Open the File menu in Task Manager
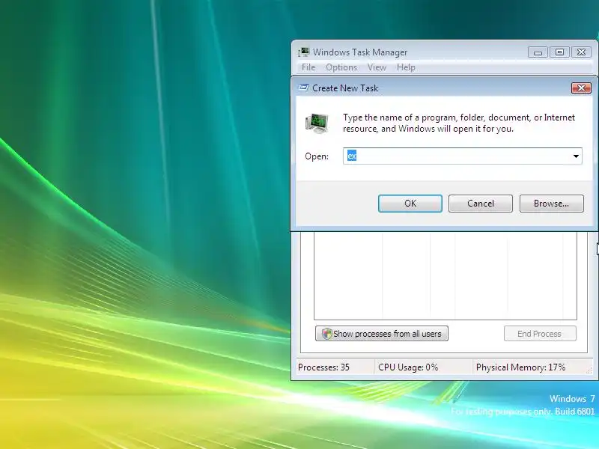The height and width of the screenshot is (449, 599). [x=308, y=67]
